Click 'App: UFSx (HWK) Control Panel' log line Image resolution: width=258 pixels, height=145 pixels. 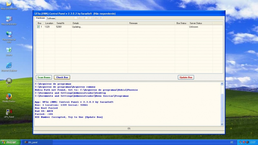click(74, 102)
